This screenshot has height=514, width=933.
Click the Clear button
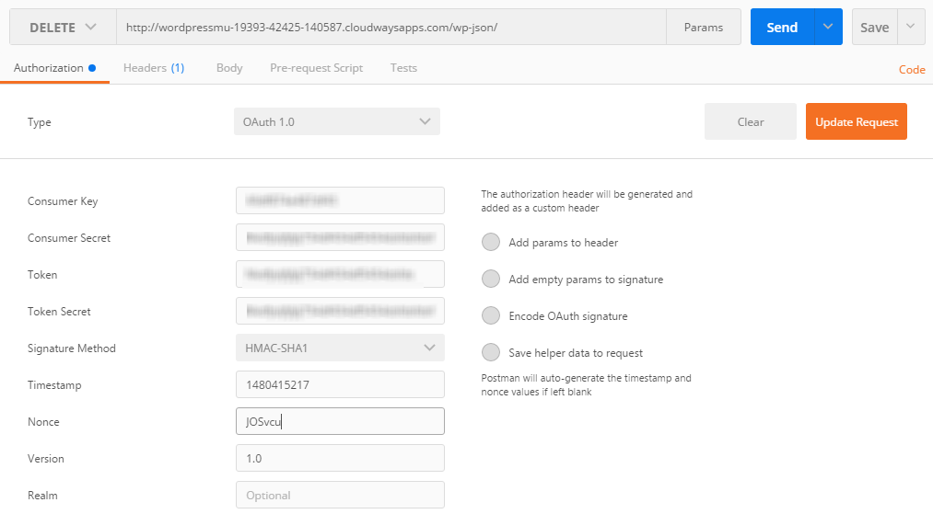(751, 121)
